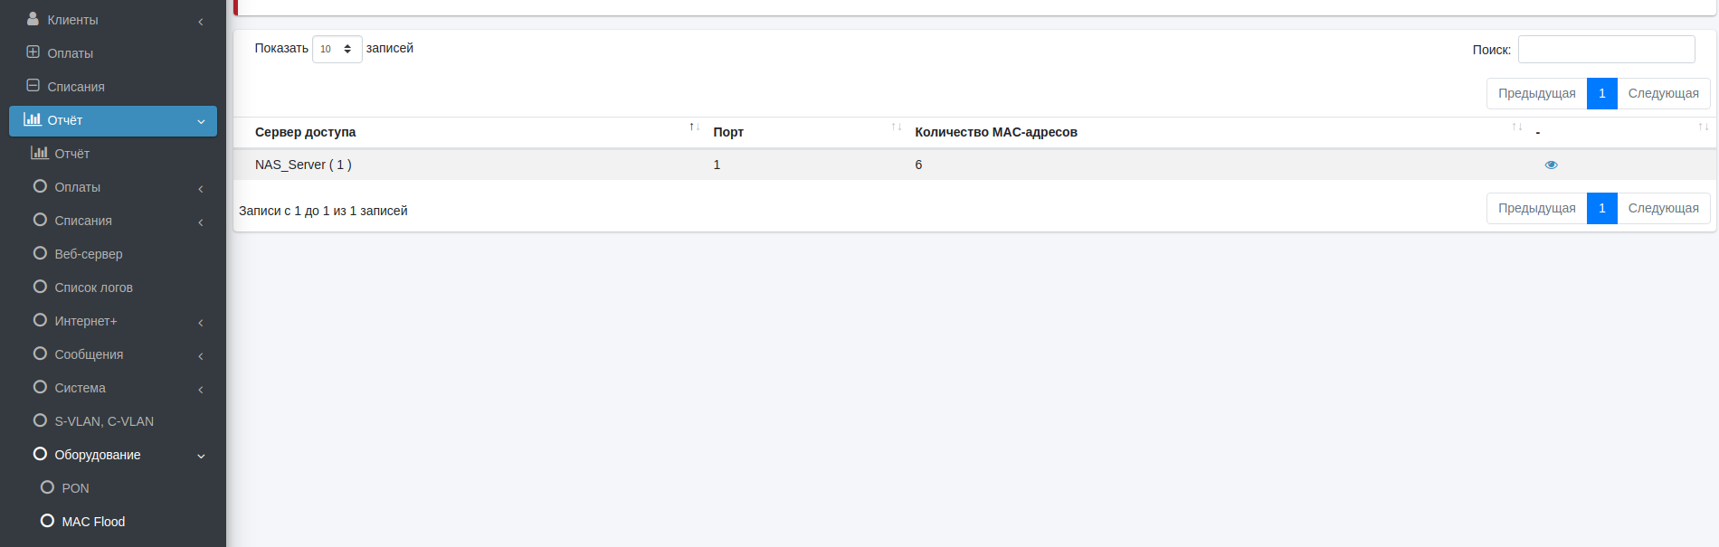Sort by Количество MAC-адресов column

pyautogui.click(x=995, y=132)
